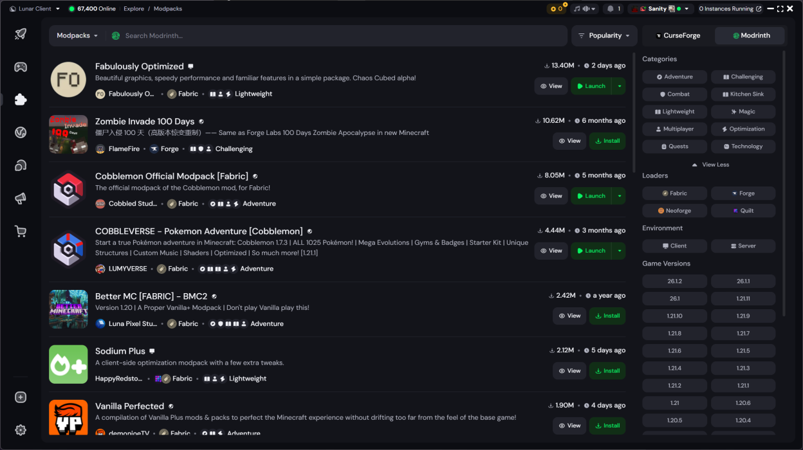Open the Sanity account dropdown
This screenshot has width=803, height=450.
point(660,9)
